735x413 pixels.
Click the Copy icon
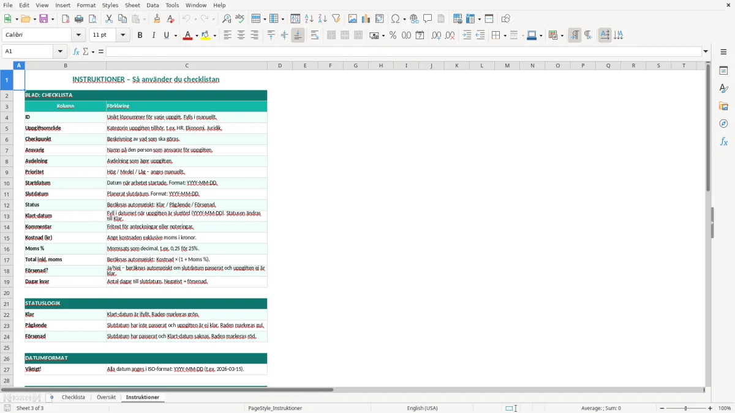tap(123, 19)
